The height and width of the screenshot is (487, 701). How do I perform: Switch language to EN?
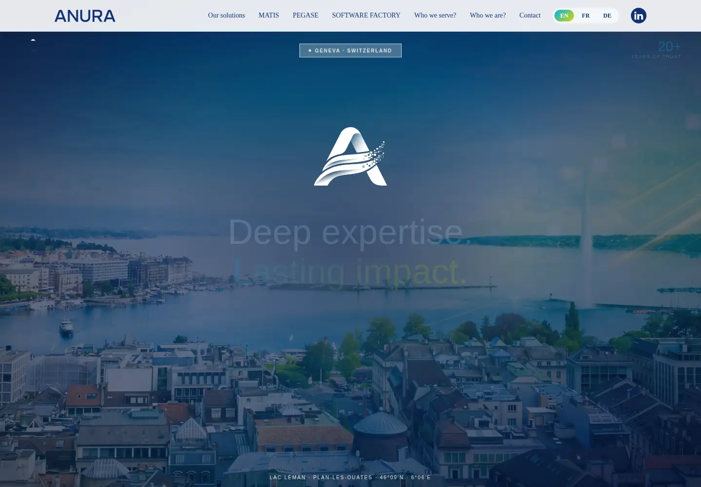(564, 16)
